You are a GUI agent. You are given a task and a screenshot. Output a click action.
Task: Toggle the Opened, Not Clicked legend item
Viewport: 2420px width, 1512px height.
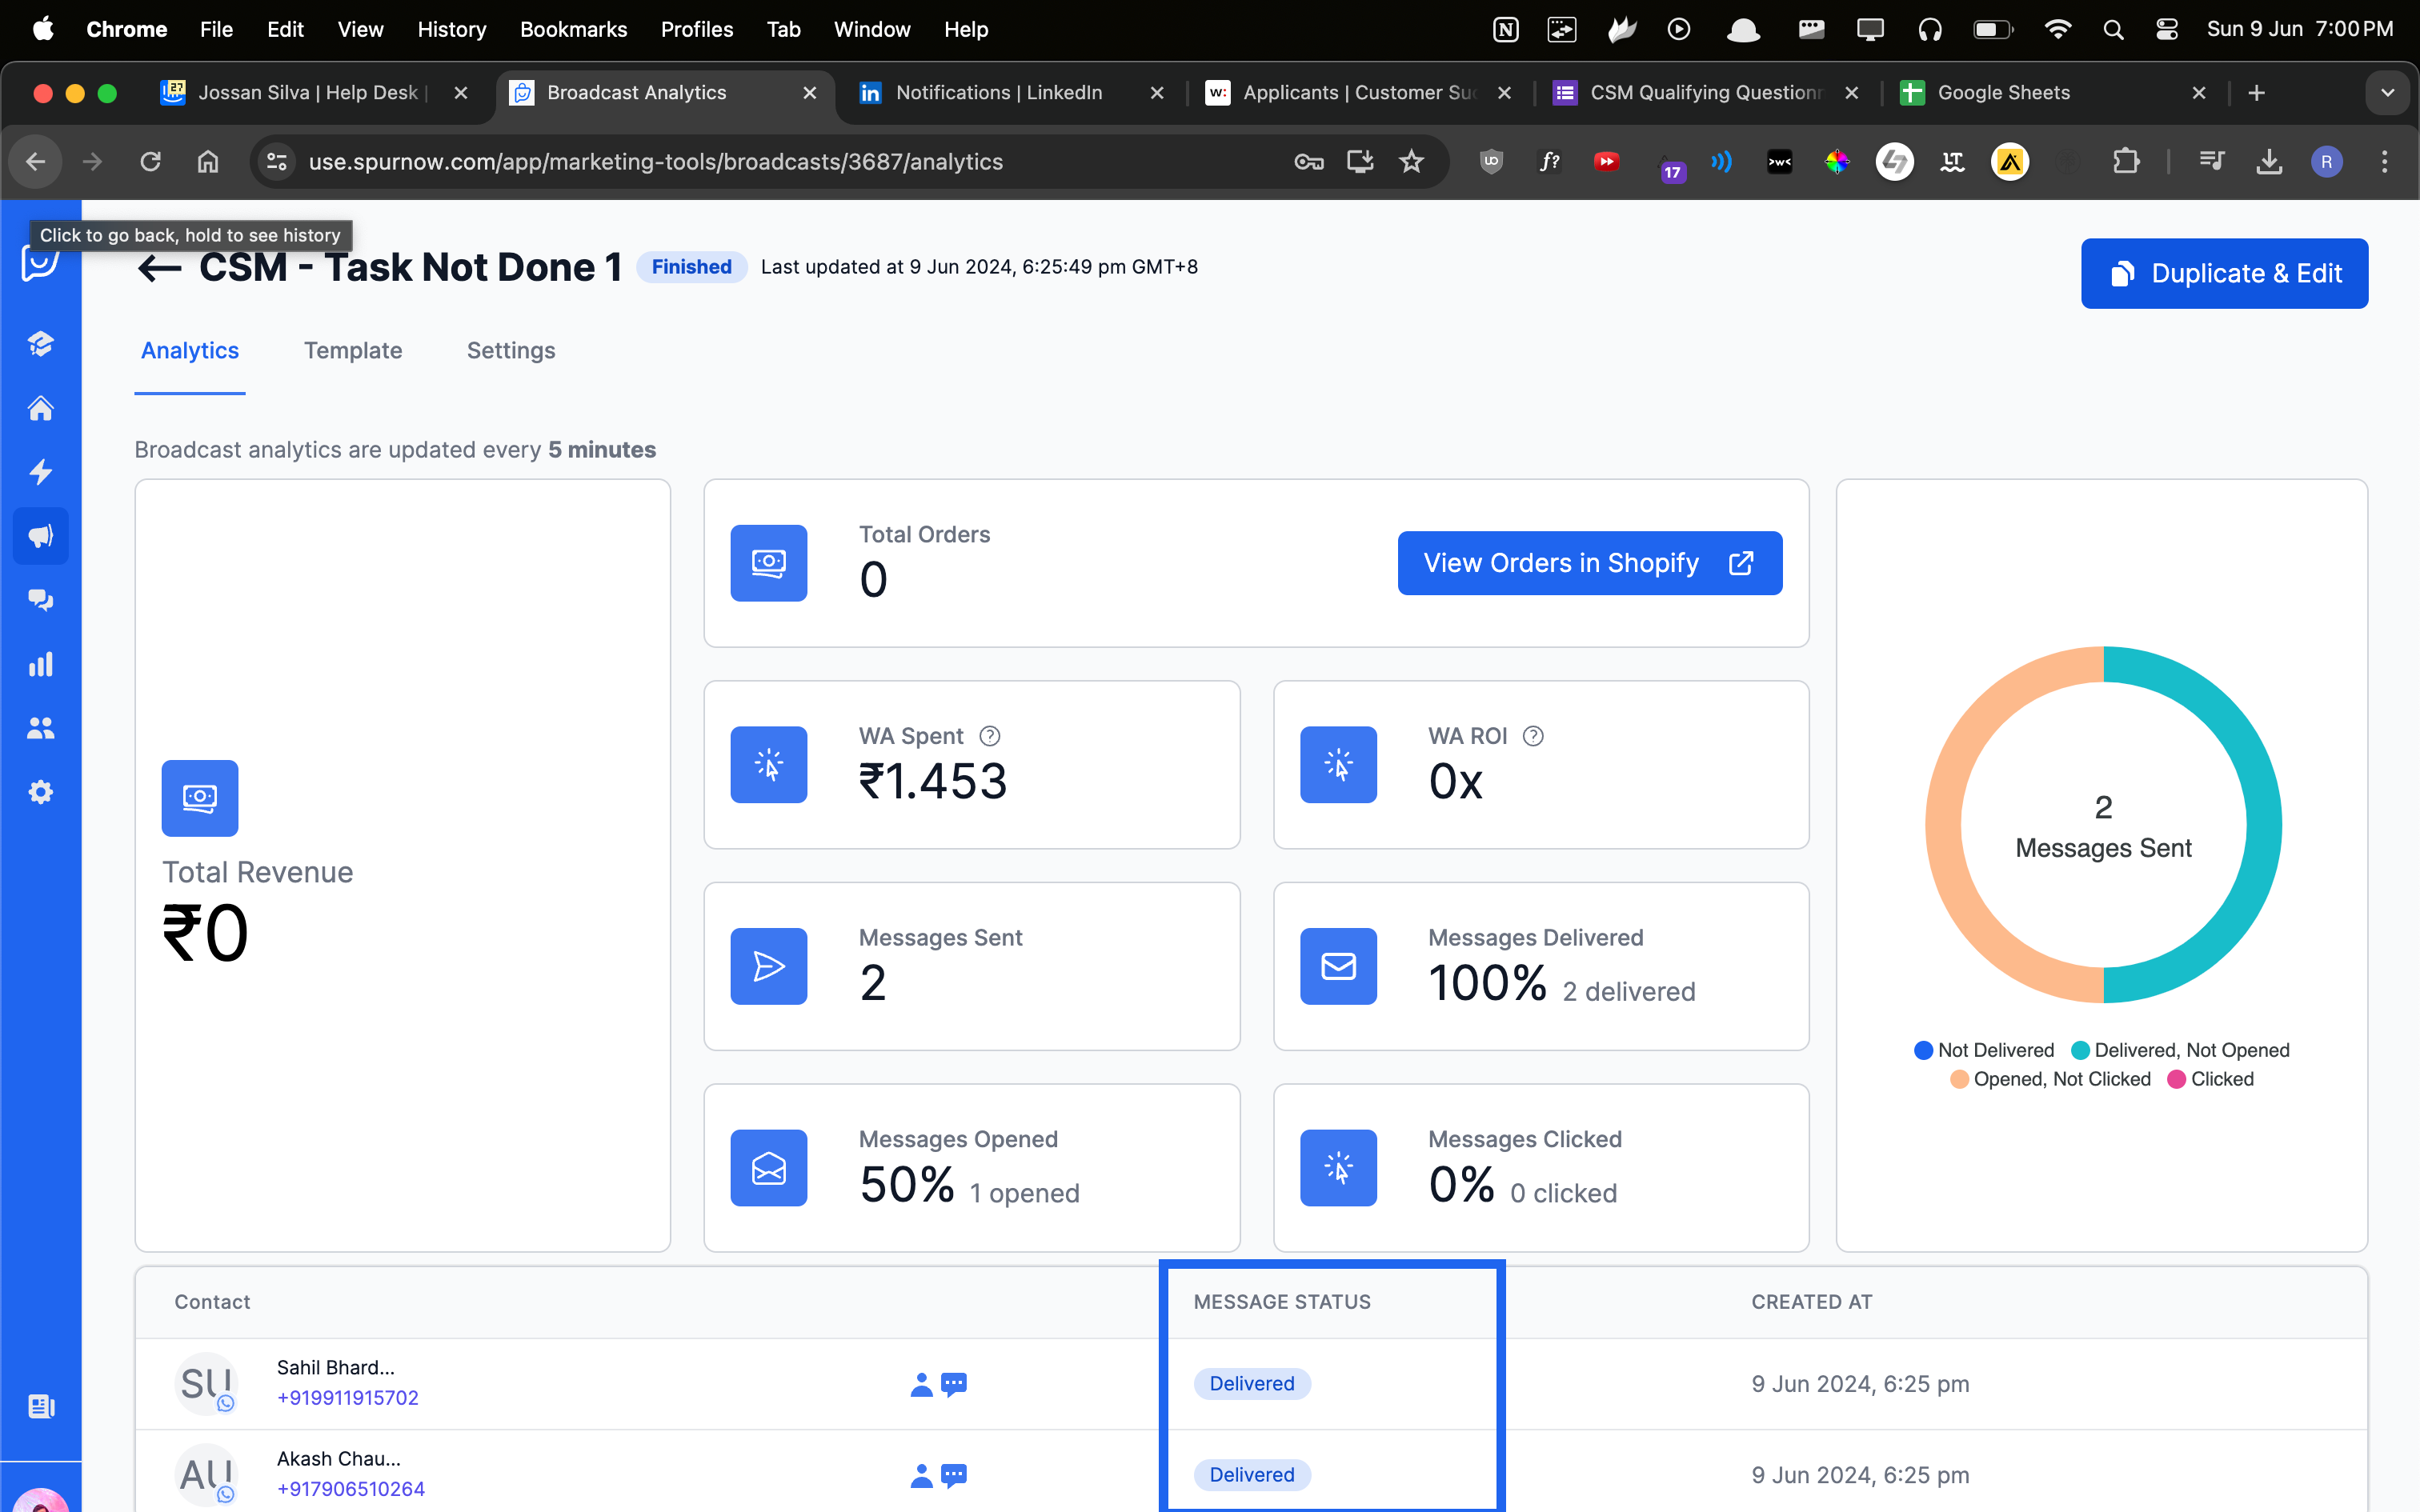click(2050, 1079)
